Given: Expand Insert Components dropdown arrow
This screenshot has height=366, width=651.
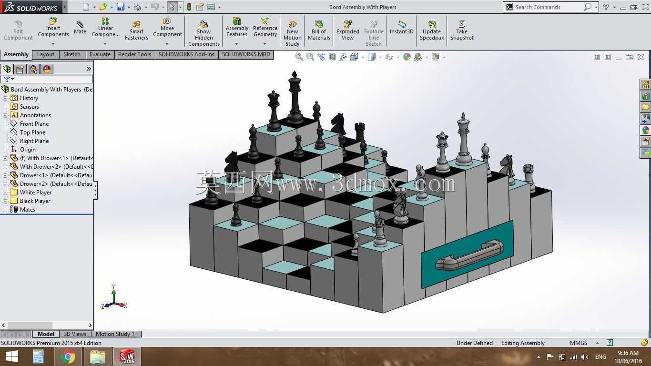Looking at the screenshot, I should click(53, 44).
